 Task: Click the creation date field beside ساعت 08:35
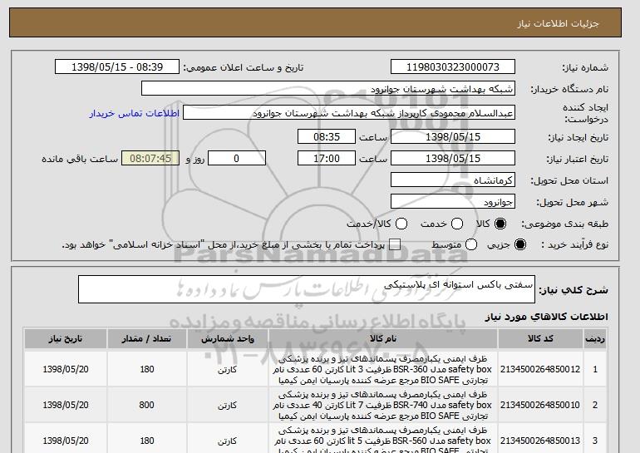[453, 136]
